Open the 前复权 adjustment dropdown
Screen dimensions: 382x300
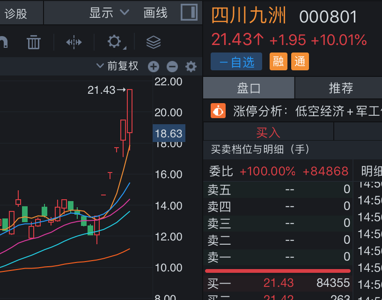click(x=118, y=66)
